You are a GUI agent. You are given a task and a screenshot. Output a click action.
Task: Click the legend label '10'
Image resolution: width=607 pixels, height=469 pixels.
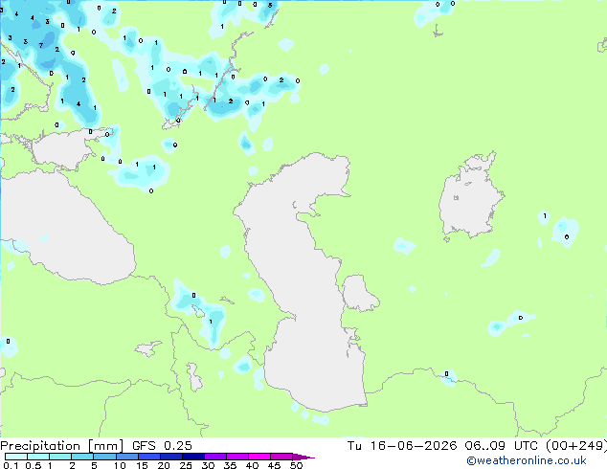120,465
